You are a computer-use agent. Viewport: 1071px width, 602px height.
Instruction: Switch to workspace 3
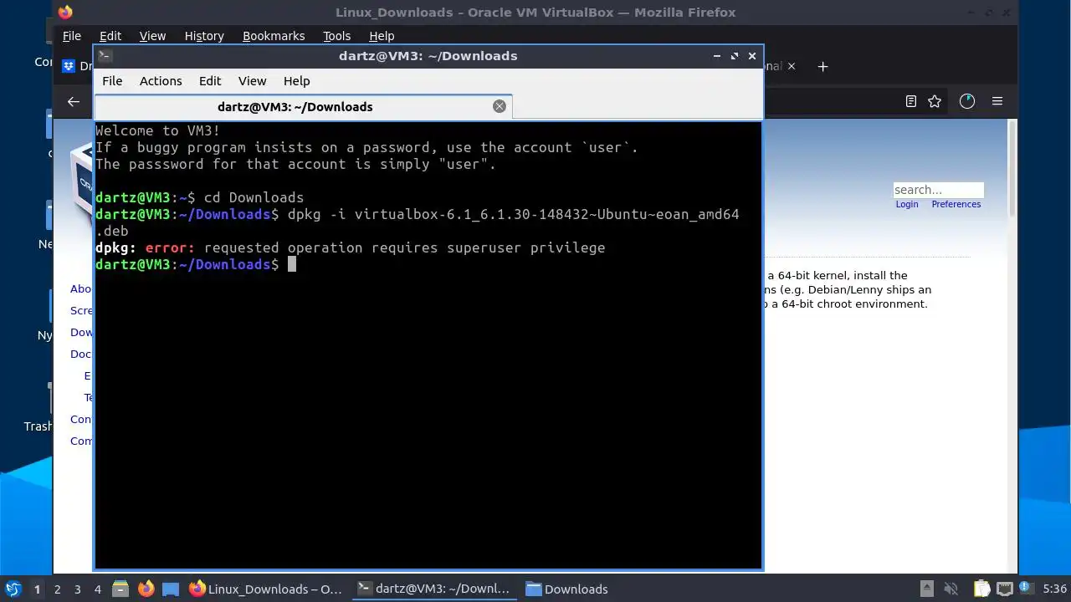(77, 589)
